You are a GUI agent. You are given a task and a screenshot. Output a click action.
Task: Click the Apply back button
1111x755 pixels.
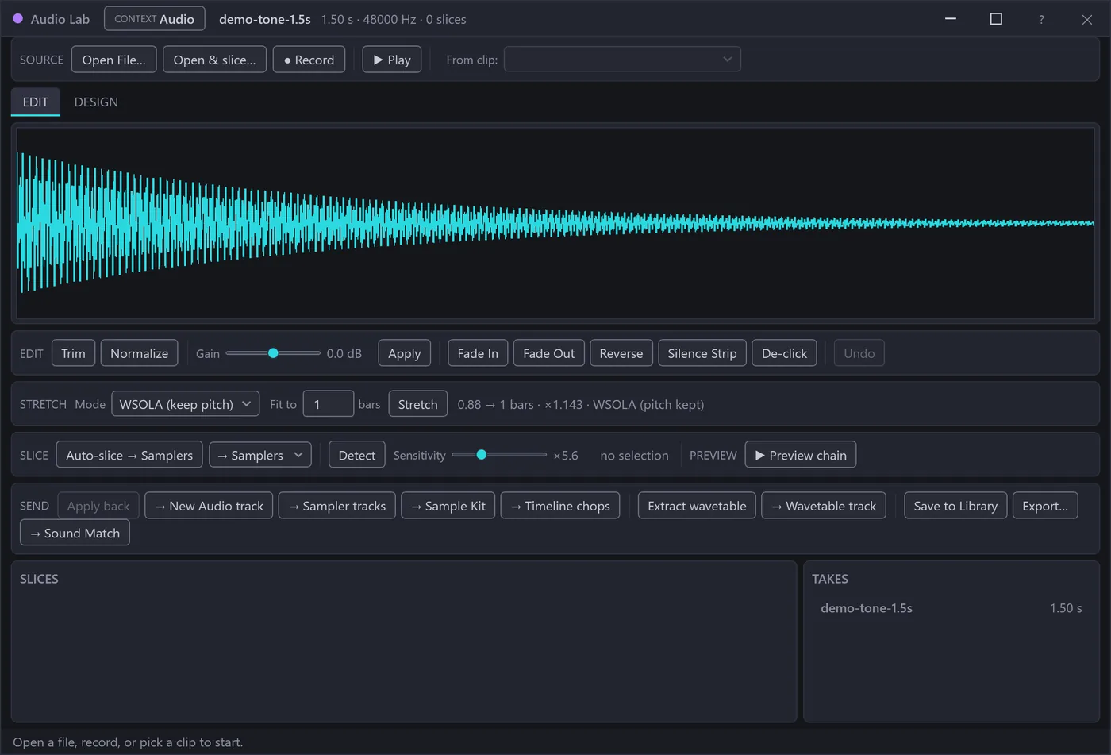click(x=98, y=506)
